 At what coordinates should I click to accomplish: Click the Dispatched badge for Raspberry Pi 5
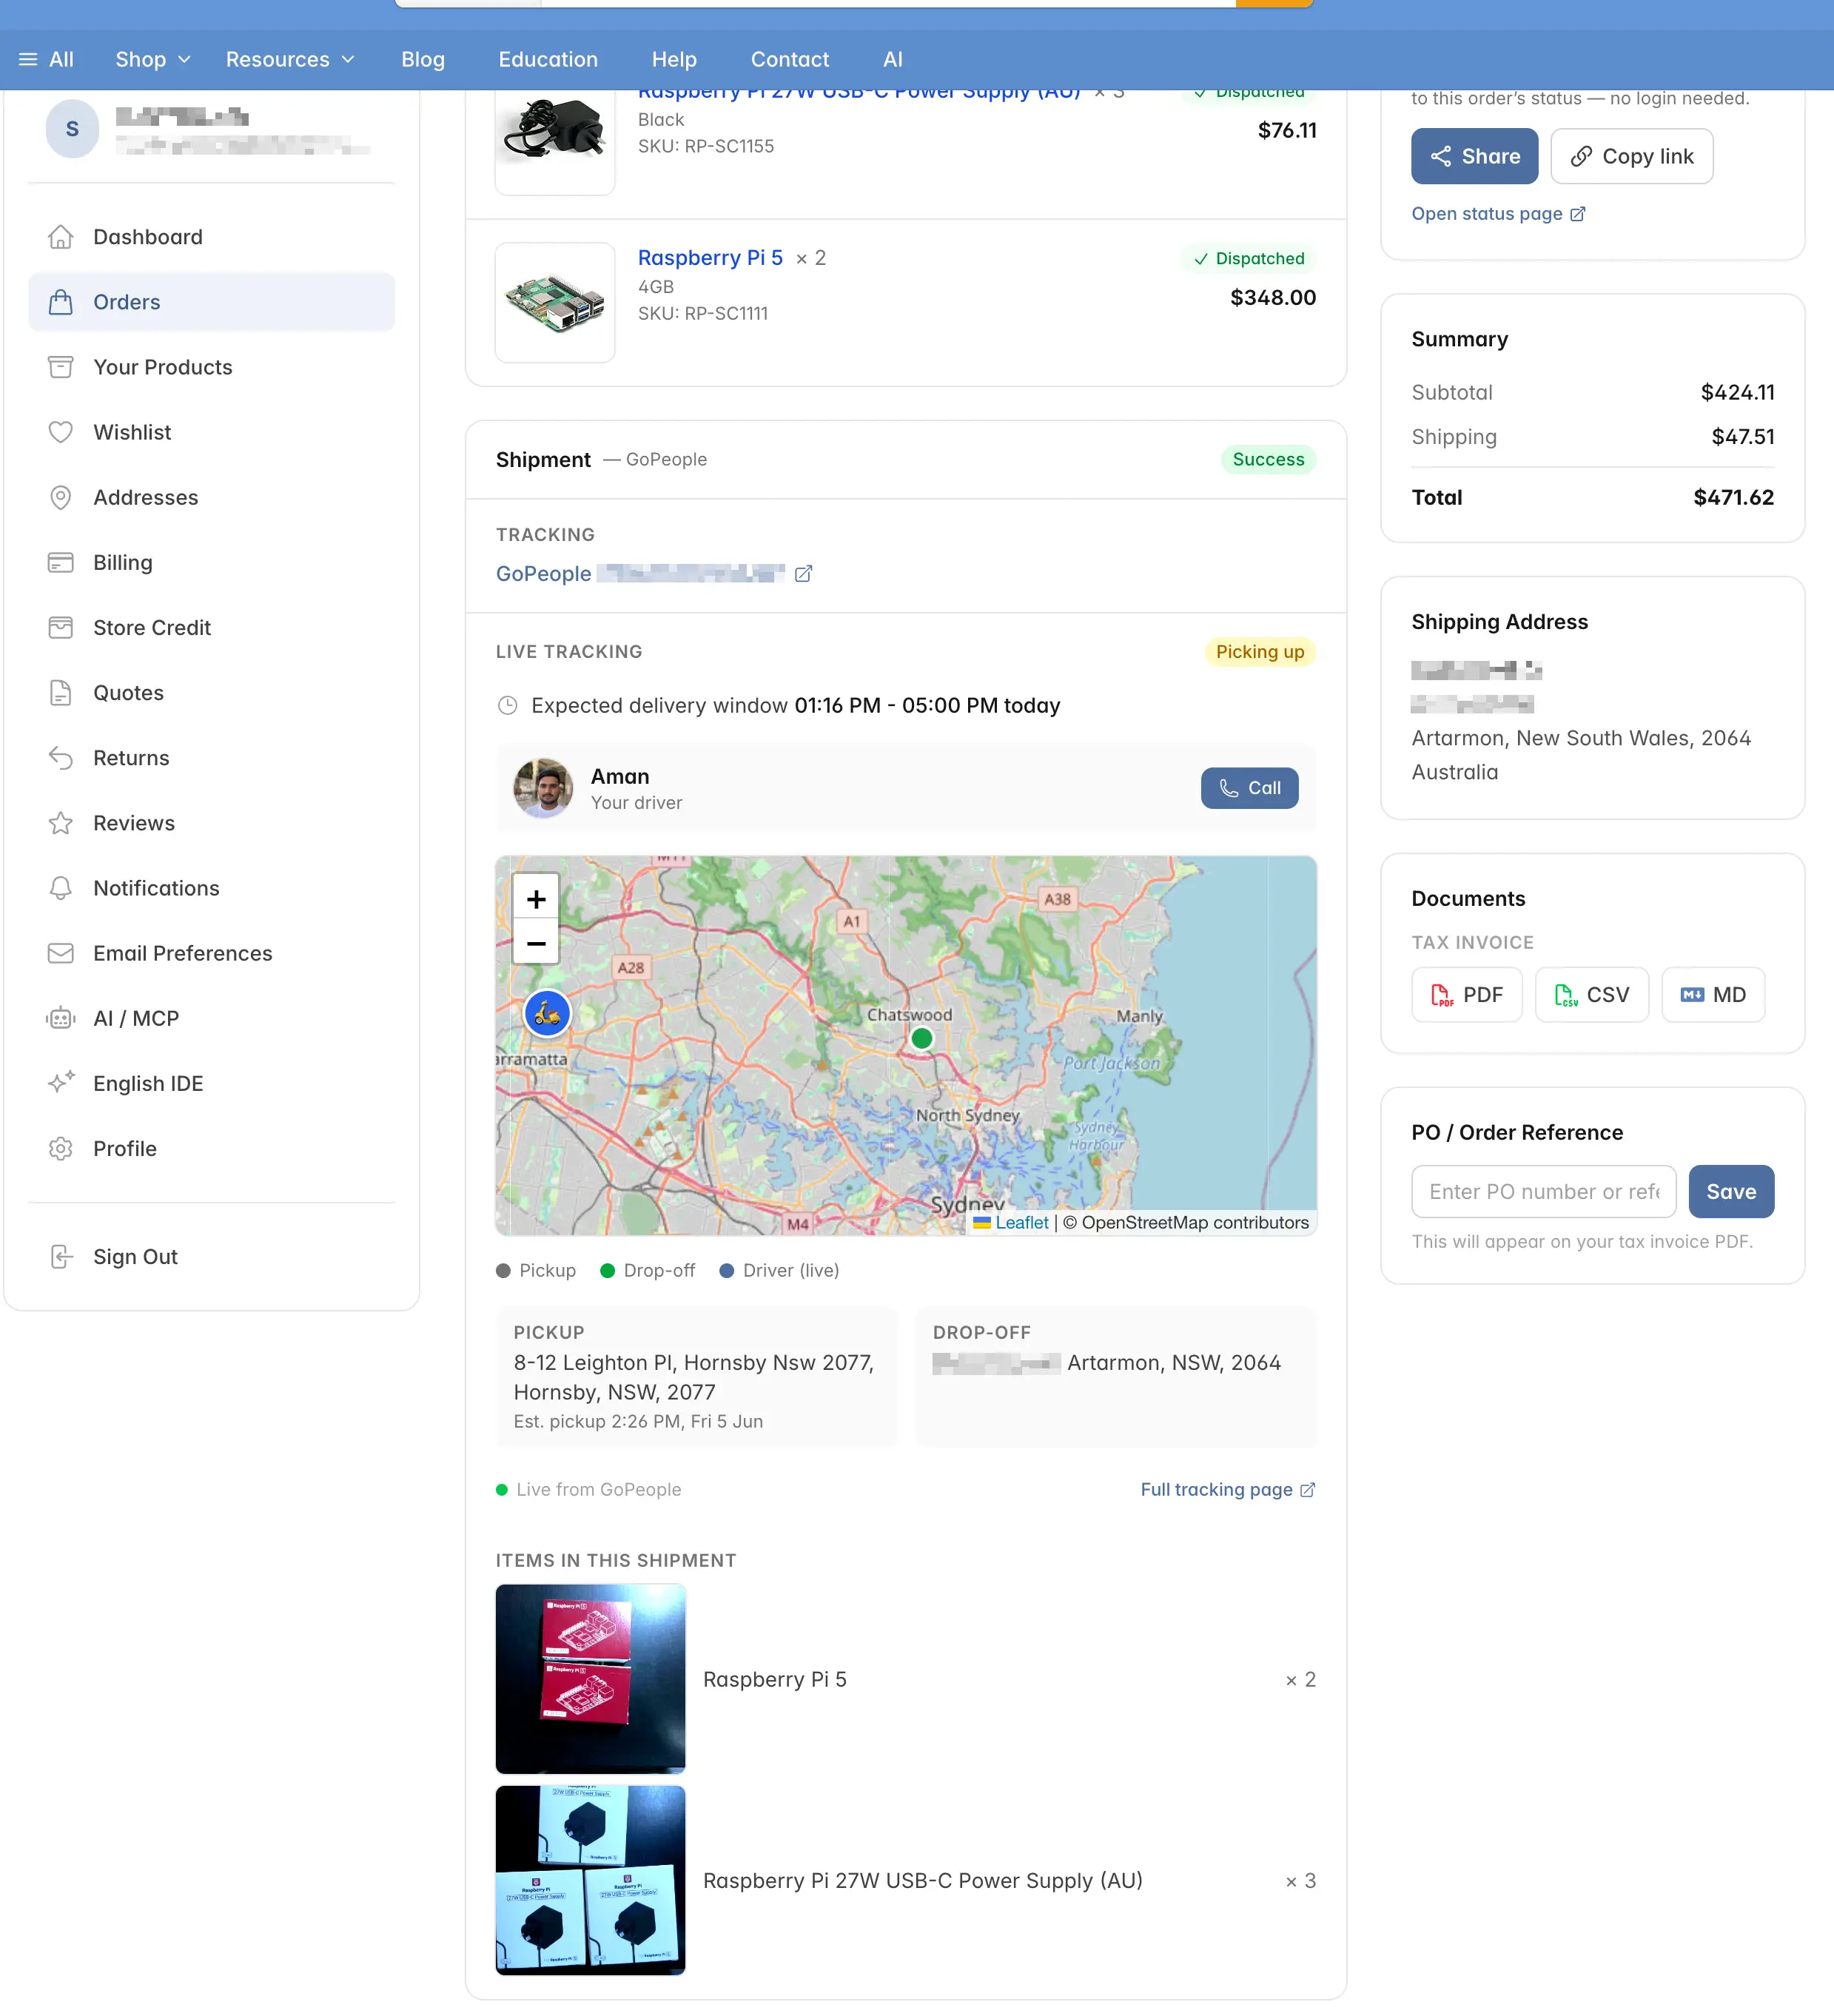[x=1249, y=259]
